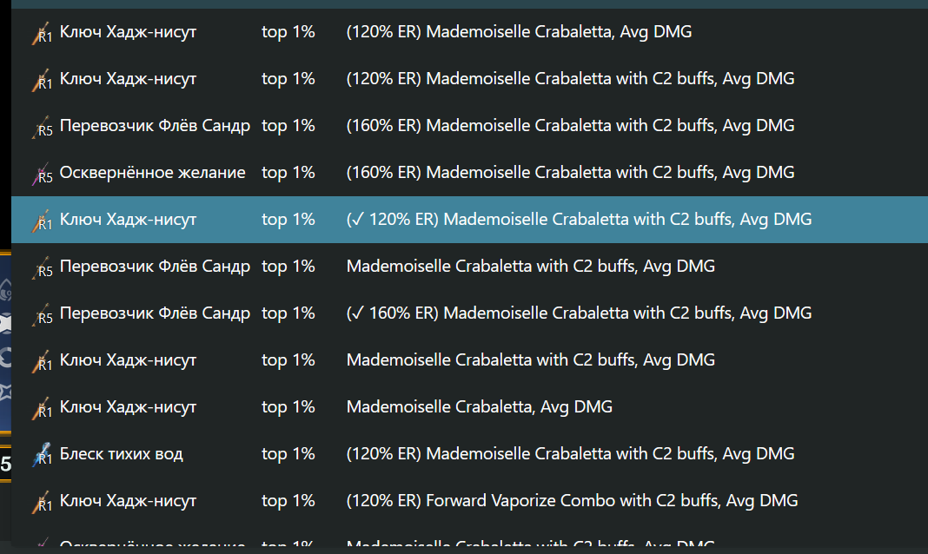The image size is (928, 554).
Task: Choose Перевозчик Флёв Сандр (160% ER) C2 buffs without checkmark
Action: (570, 126)
